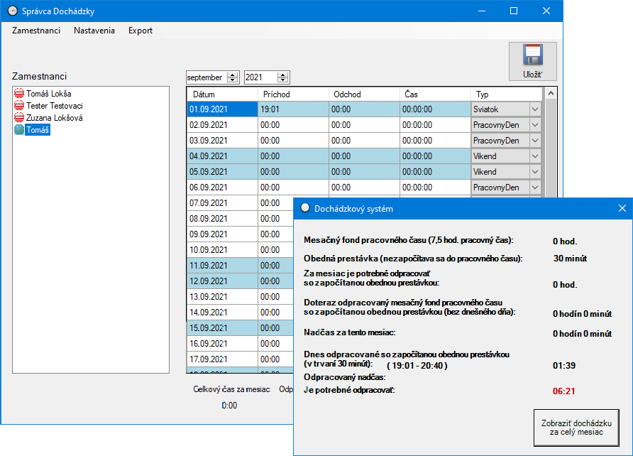Viewport: 633px width, 456px height.
Task: Click the Typ column header
Action: pyautogui.click(x=506, y=94)
